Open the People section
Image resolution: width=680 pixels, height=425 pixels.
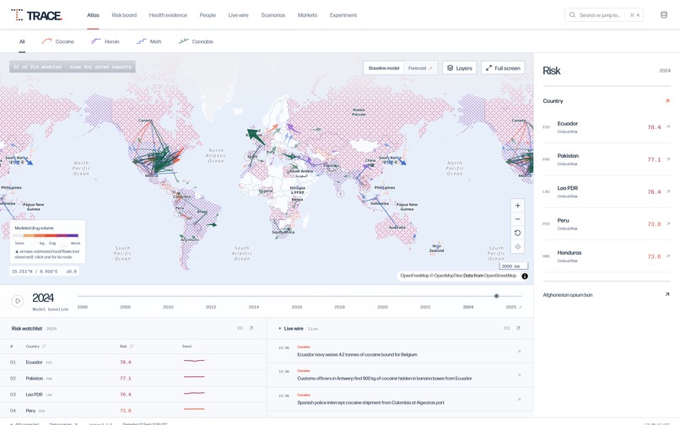click(x=208, y=15)
